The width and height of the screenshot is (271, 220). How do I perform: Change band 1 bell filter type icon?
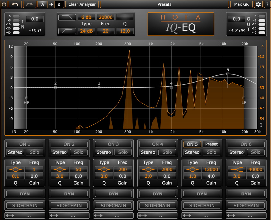[x=16, y=169]
